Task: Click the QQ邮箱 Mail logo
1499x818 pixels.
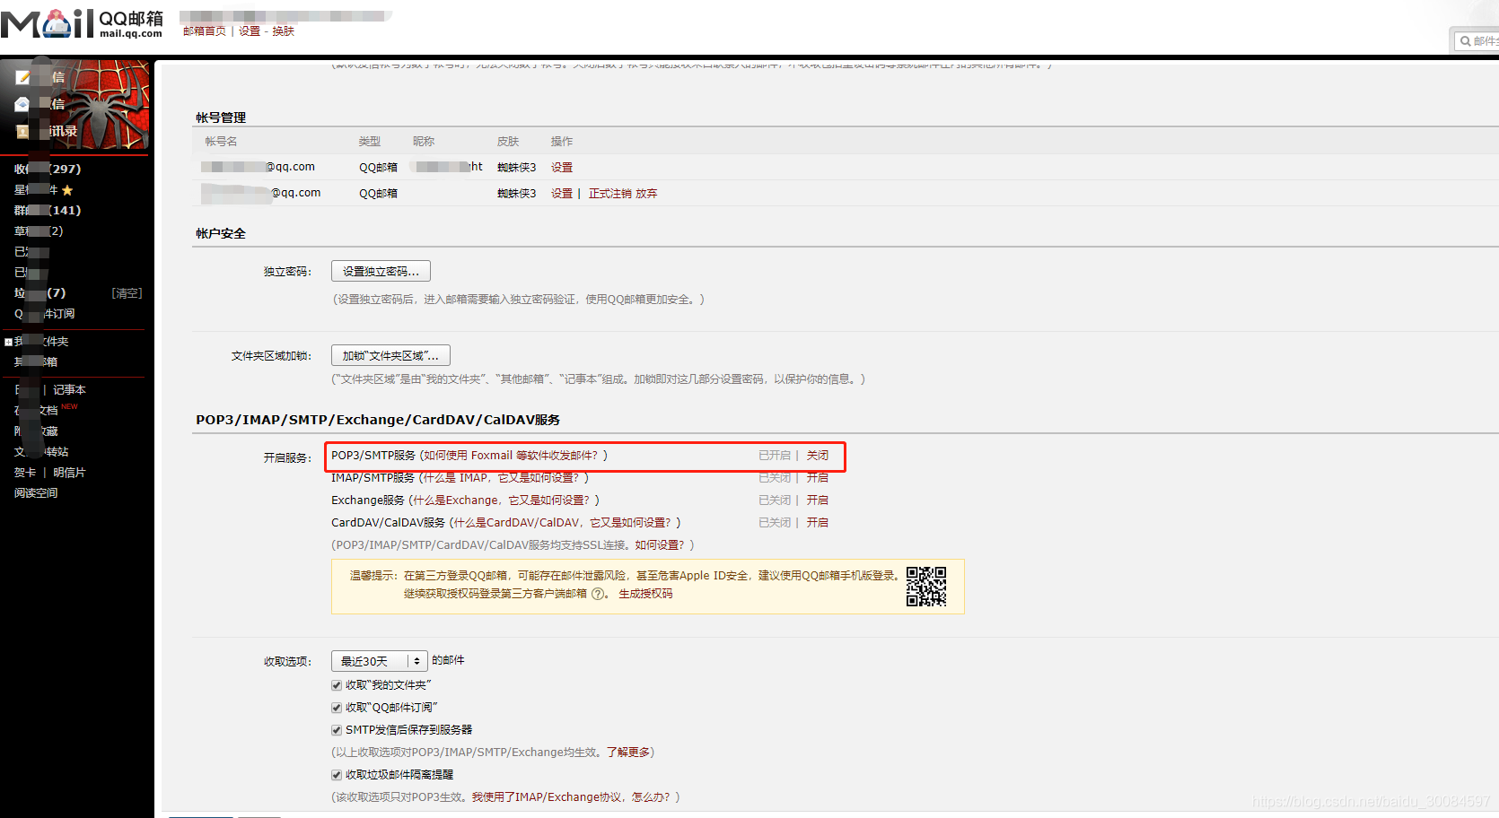Action: pyautogui.click(x=81, y=24)
